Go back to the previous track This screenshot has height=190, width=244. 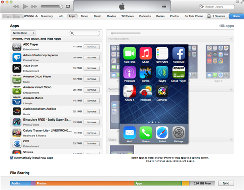coord(16,7)
